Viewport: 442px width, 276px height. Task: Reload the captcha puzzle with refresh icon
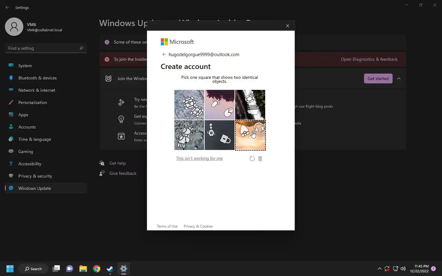(252, 159)
